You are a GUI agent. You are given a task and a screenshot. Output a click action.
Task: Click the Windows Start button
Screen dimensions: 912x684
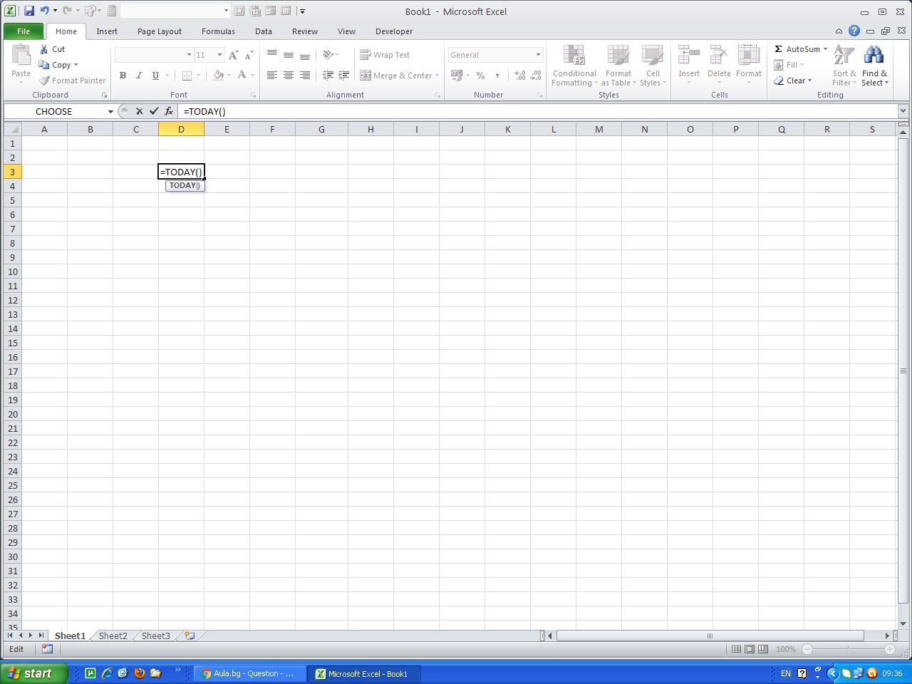coord(33,673)
